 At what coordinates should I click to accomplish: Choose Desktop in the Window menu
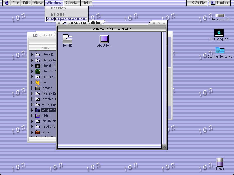tap(67, 8)
